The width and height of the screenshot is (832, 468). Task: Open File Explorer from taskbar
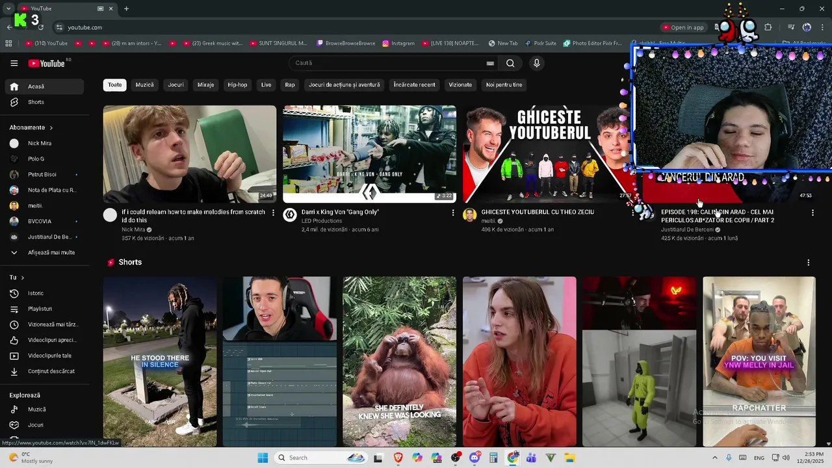pyautogui.click(x=569, y=458)
